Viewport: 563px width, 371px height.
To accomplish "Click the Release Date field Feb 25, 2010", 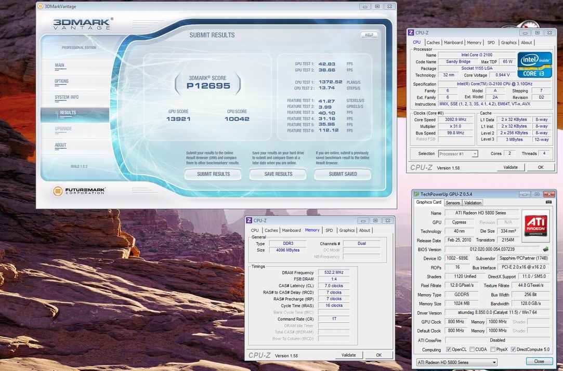I will point(459,240).
